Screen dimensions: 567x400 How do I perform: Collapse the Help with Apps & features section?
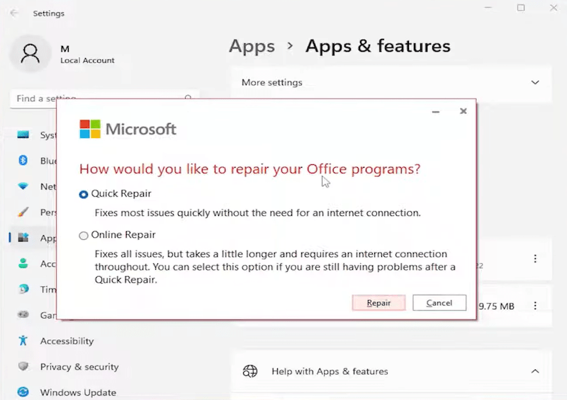(535, 371)
